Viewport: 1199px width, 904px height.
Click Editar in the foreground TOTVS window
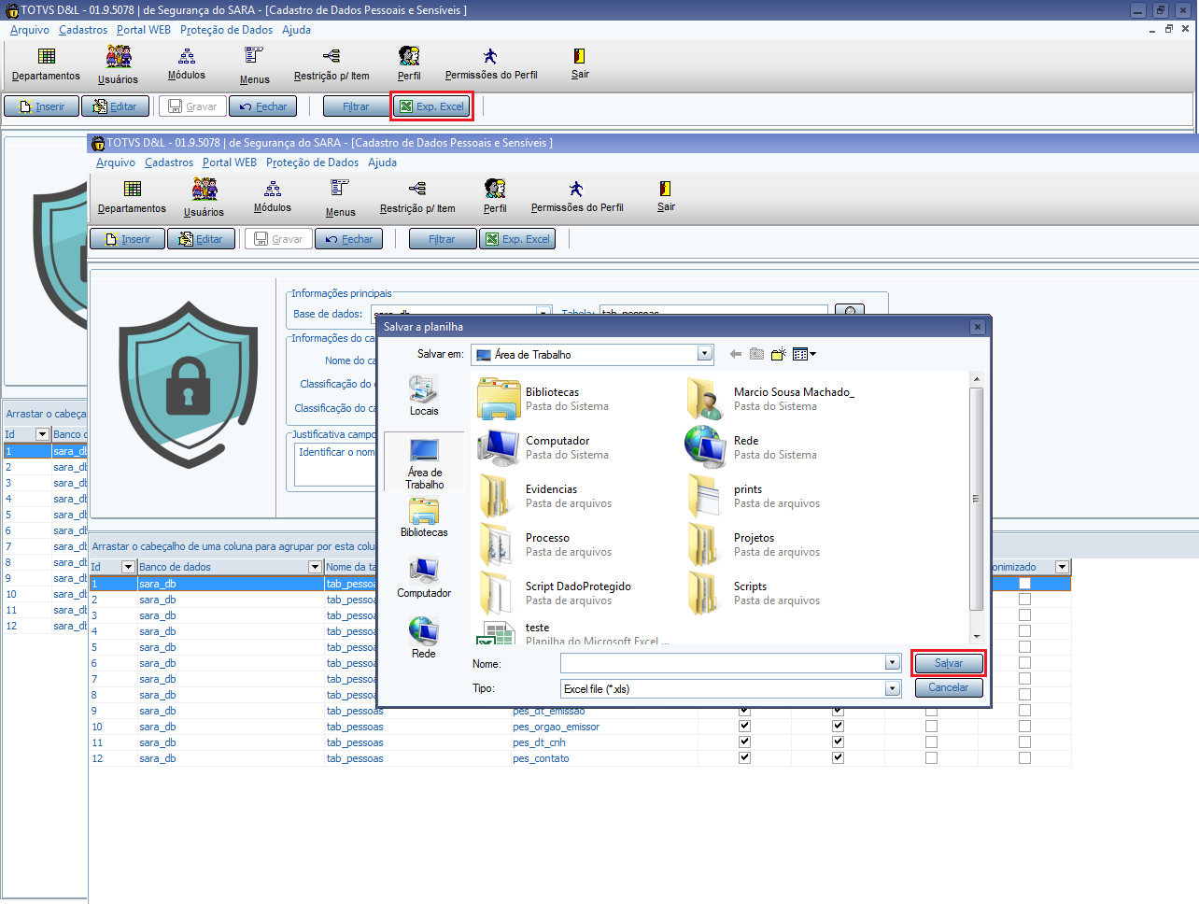[x=201, y=239]
